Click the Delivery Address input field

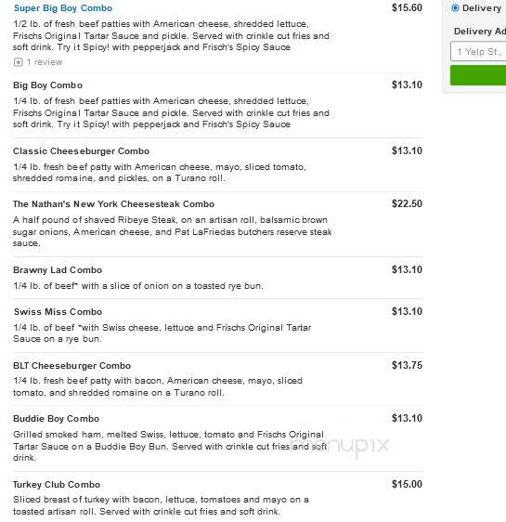[x=478, y=52]
